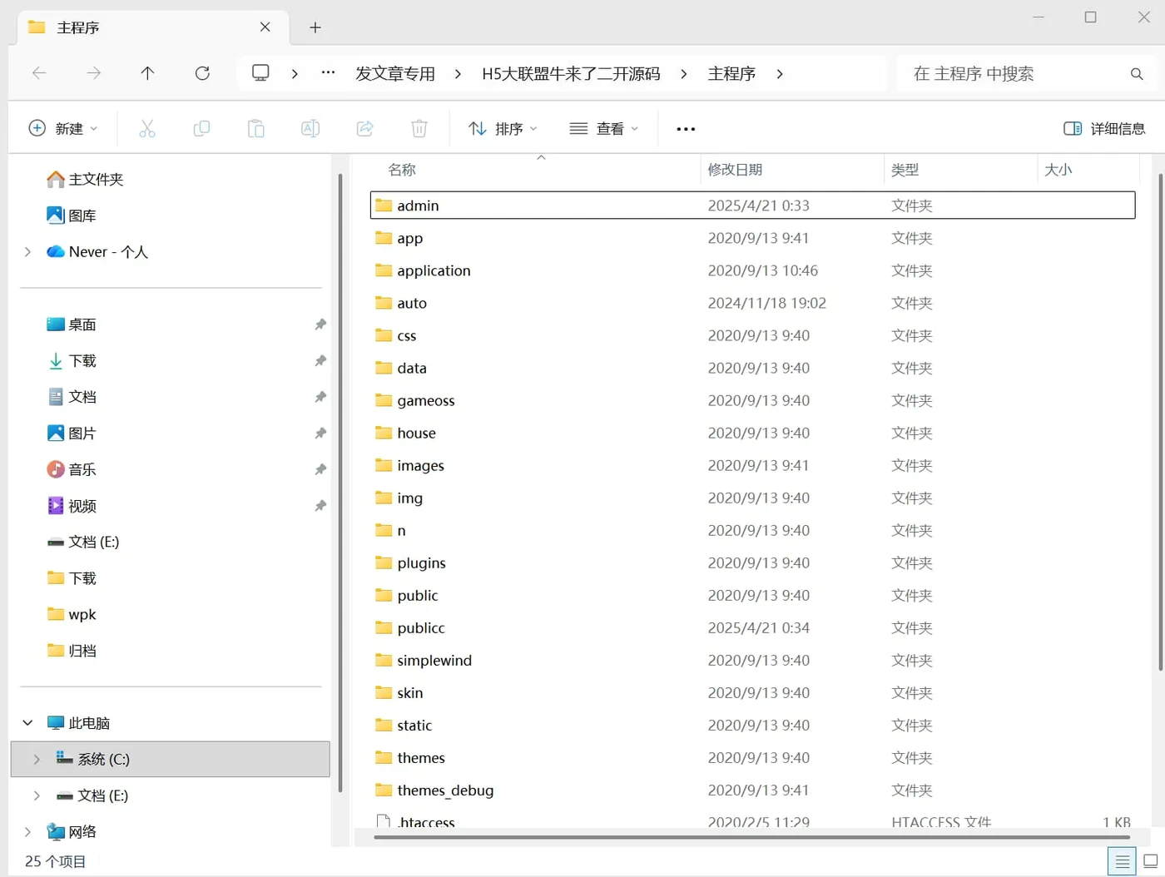Click the horizontal scrollbar of file list
Screen dimensions: 1165x877
pyautogui.click(x=751, y=837)
